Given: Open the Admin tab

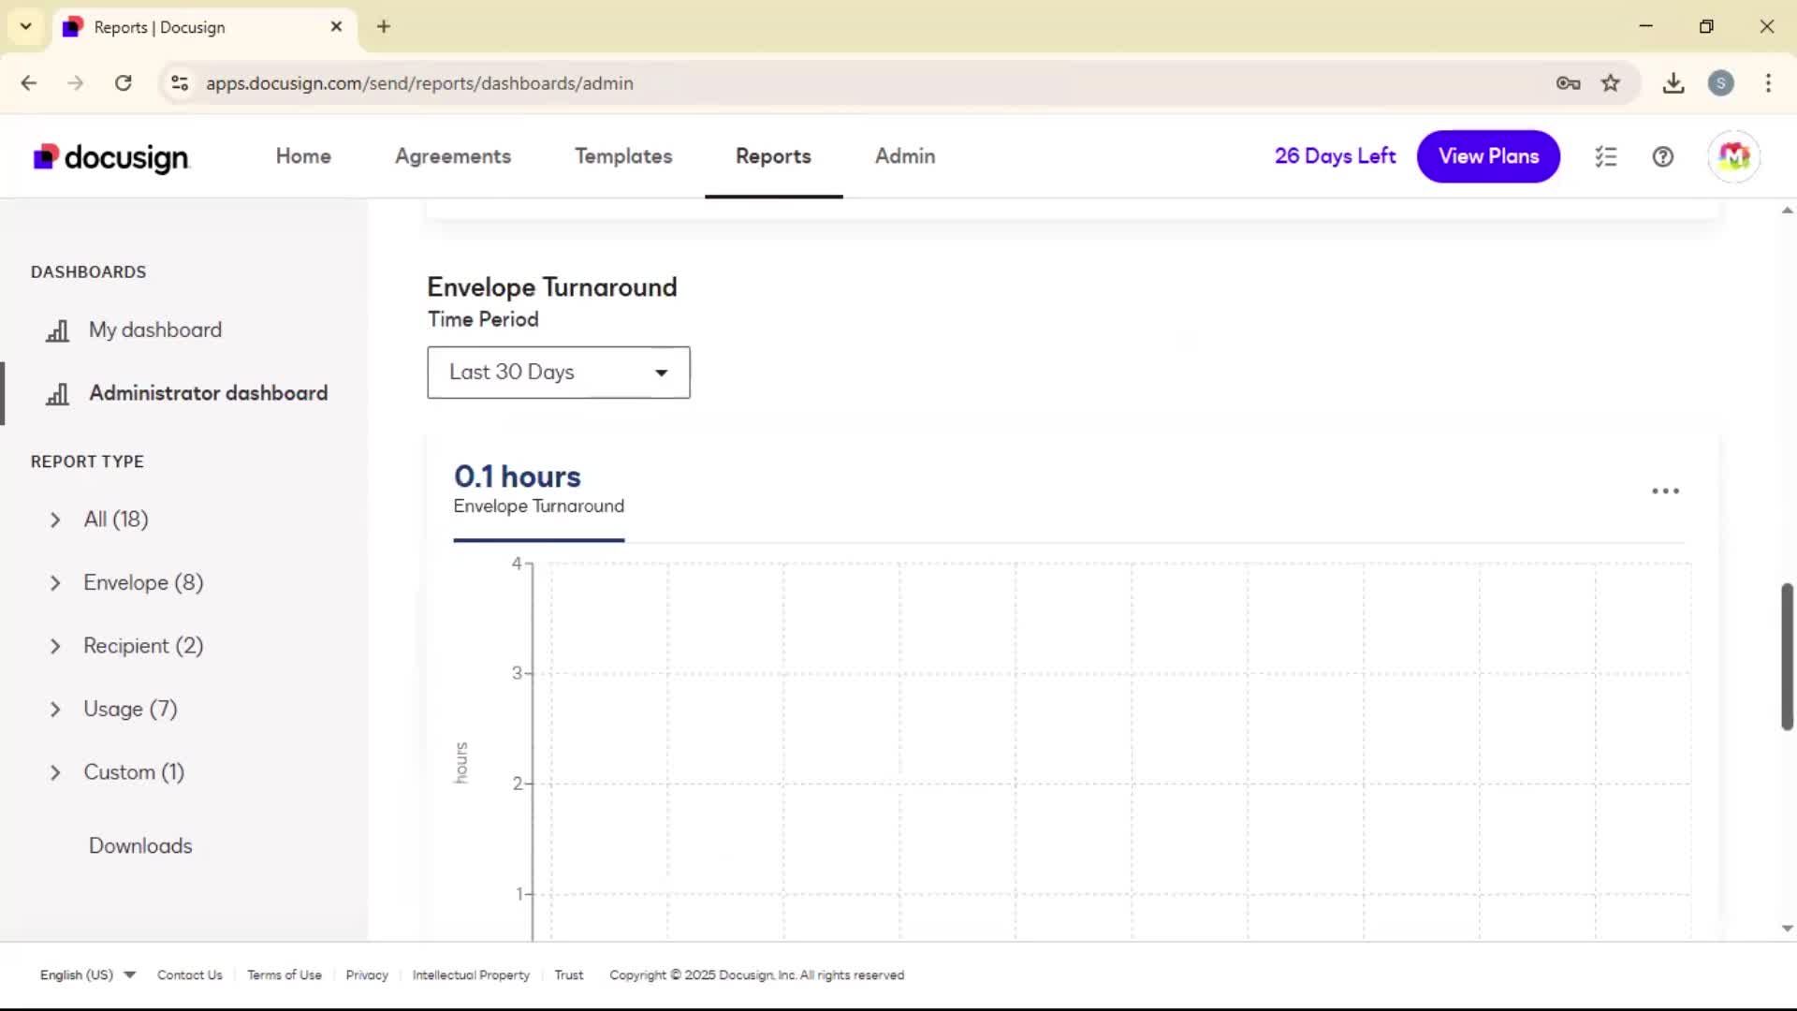Looking at the screenshot, I should click(x=905, y=156).
